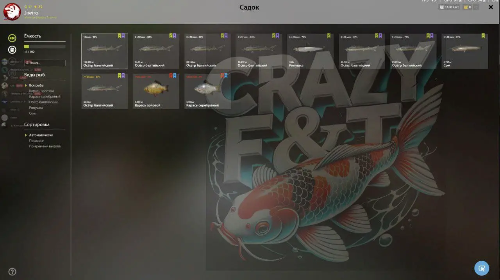Screen dimensions: 500x280
Task: Click the green badge on the 36,85 кг sturgeon card
Action: pyautogui.click(x=120, y=76)
